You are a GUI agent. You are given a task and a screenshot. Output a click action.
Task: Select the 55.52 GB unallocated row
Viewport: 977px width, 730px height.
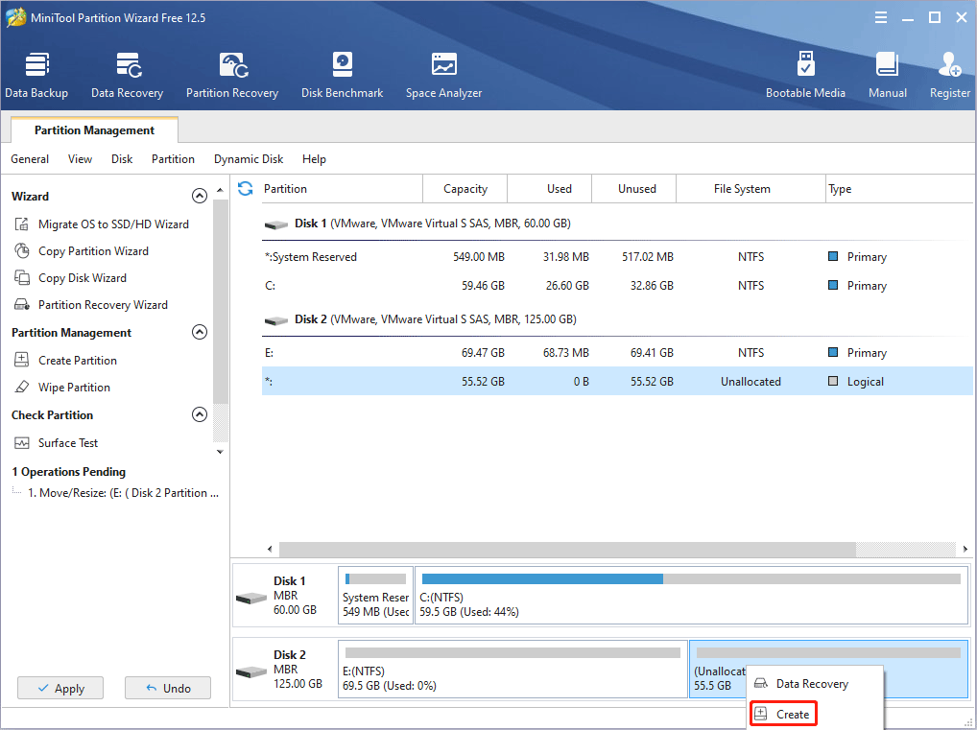click(x=617, y=381)
